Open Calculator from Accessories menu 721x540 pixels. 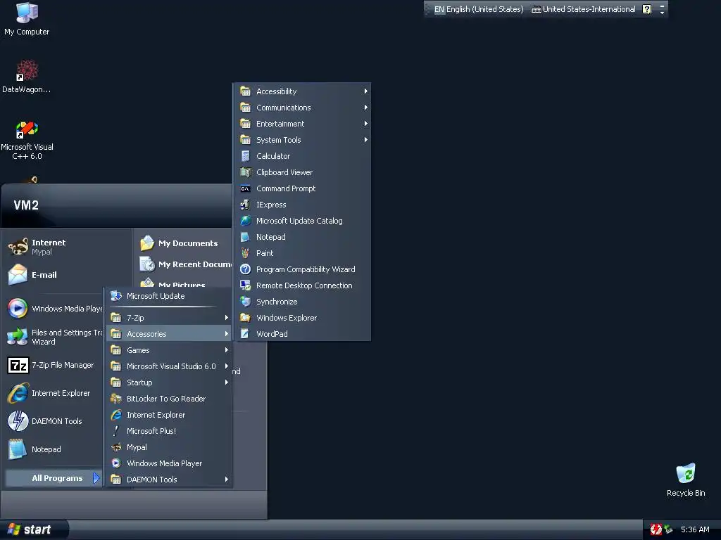pos(301,156)
